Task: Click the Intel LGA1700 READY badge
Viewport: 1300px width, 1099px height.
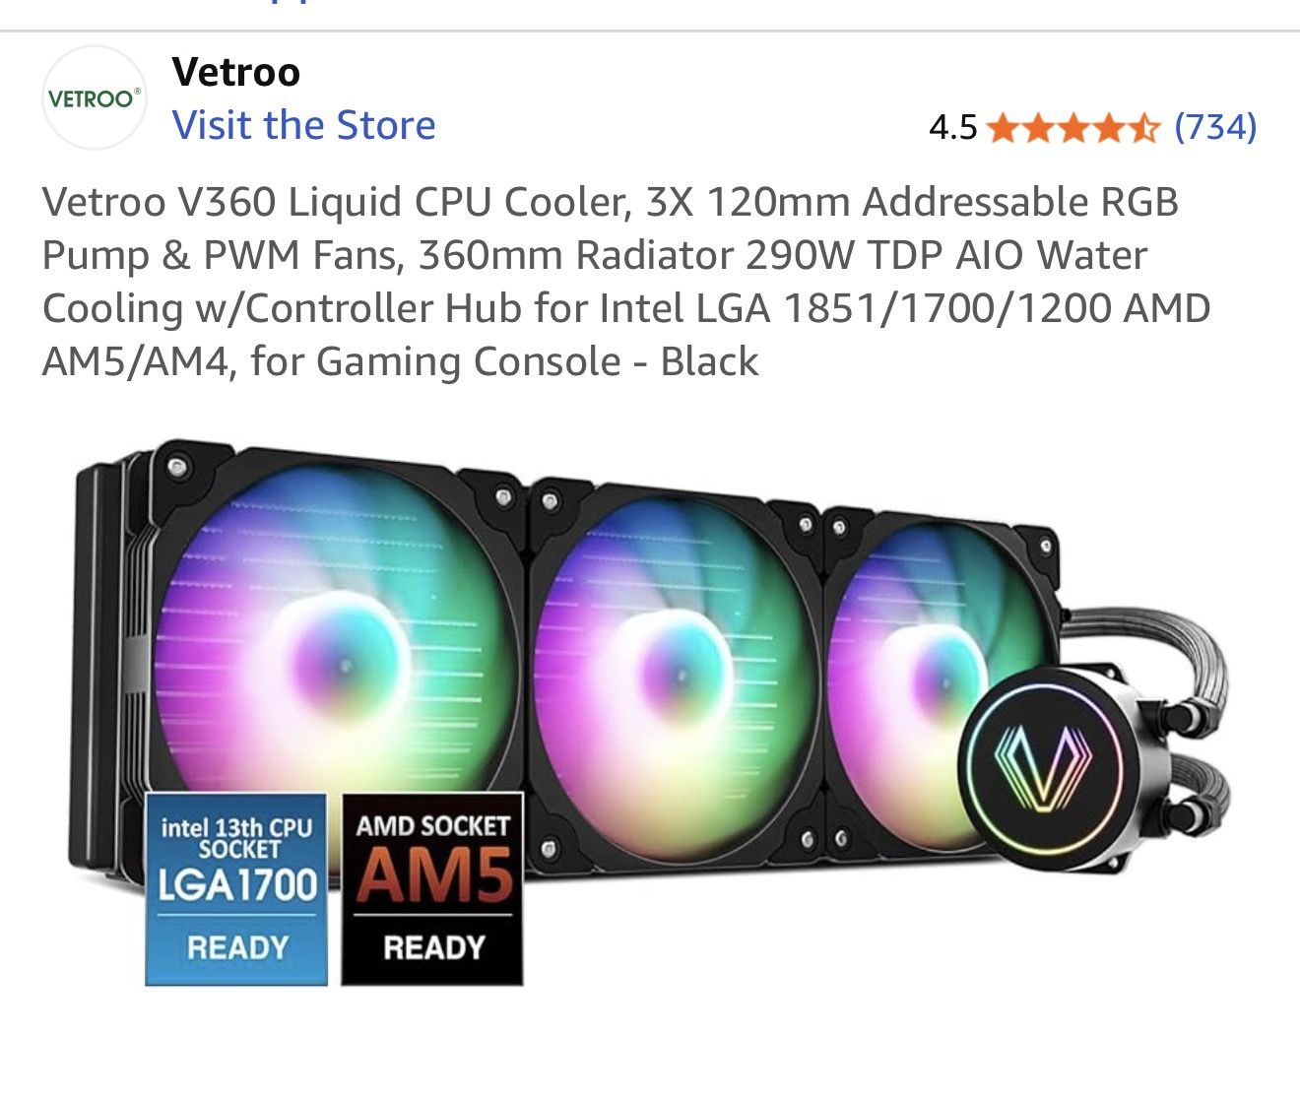Action: point(236,889)
